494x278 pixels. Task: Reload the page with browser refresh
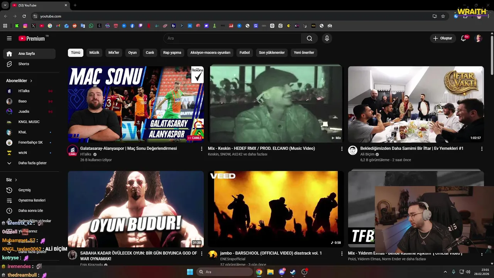[x=24, y=16]
